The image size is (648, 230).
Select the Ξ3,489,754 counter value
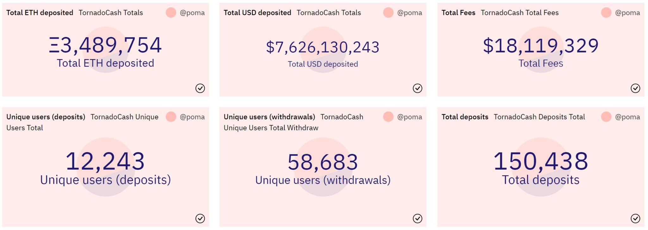point(105,45)
